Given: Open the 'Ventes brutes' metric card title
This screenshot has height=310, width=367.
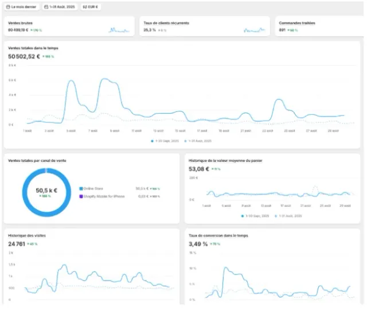Looking at the screenshot, I should 21,23.
